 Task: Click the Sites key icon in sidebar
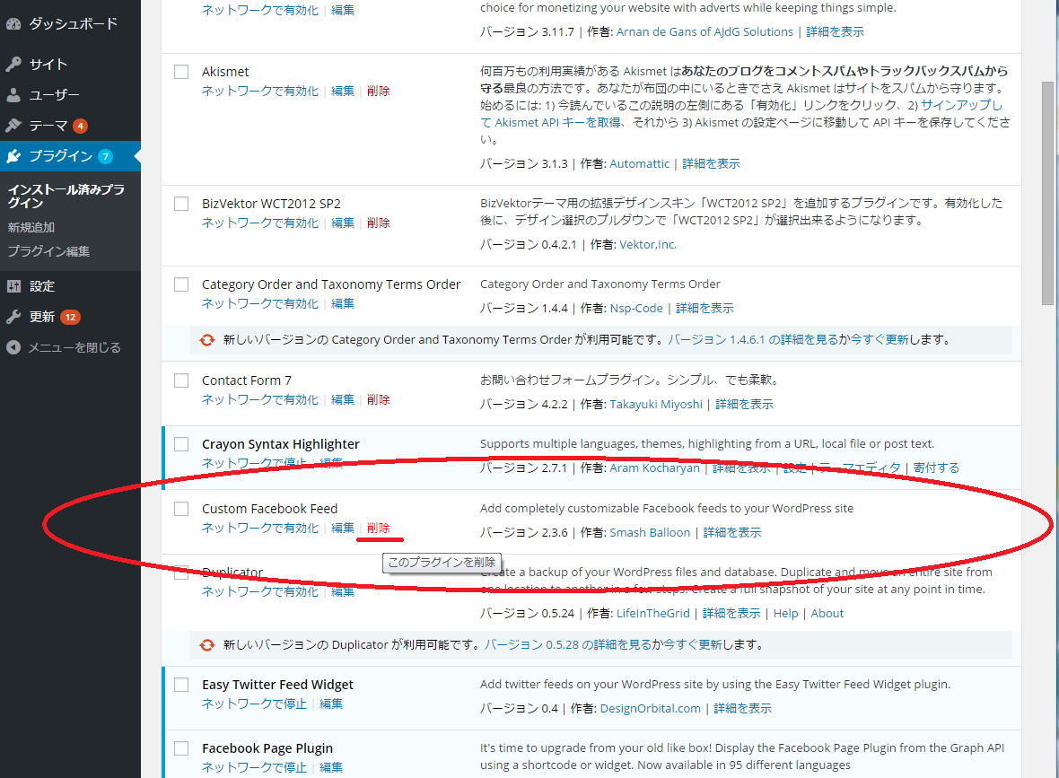(x=13, y=64)
